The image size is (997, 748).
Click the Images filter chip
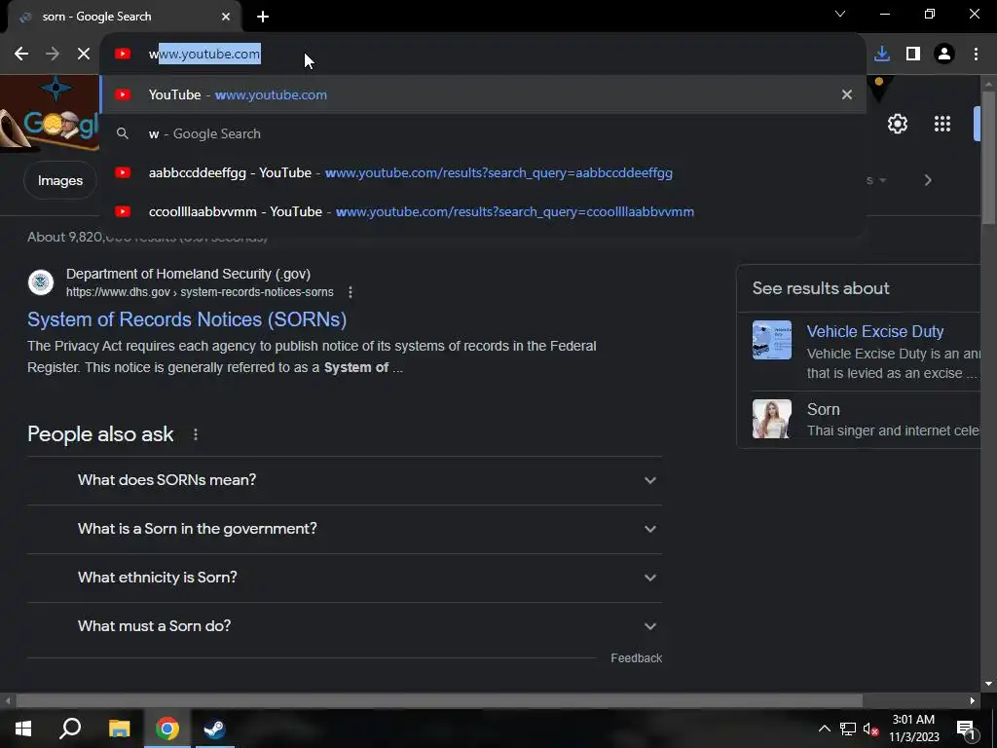[59, 180]
